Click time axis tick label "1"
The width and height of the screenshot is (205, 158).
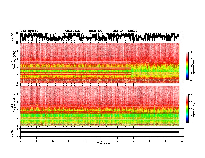tap(36, 141)
